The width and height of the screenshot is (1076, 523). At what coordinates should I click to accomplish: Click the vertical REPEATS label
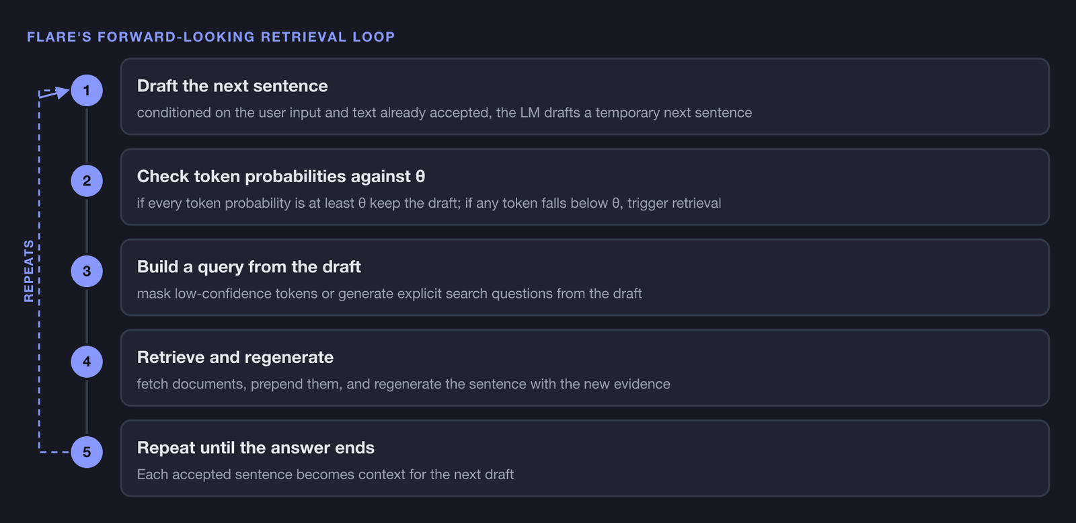(x=29, y=271)
